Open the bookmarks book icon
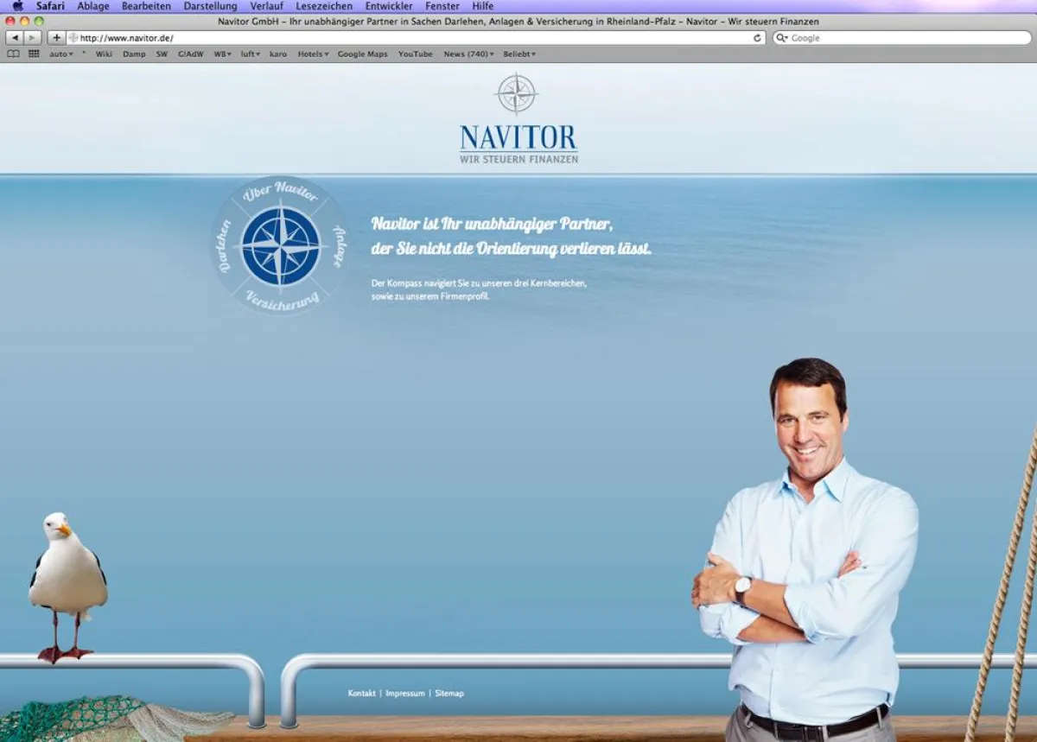The width and height of the screenshot is (1037, 742). (x=13, y=54)
